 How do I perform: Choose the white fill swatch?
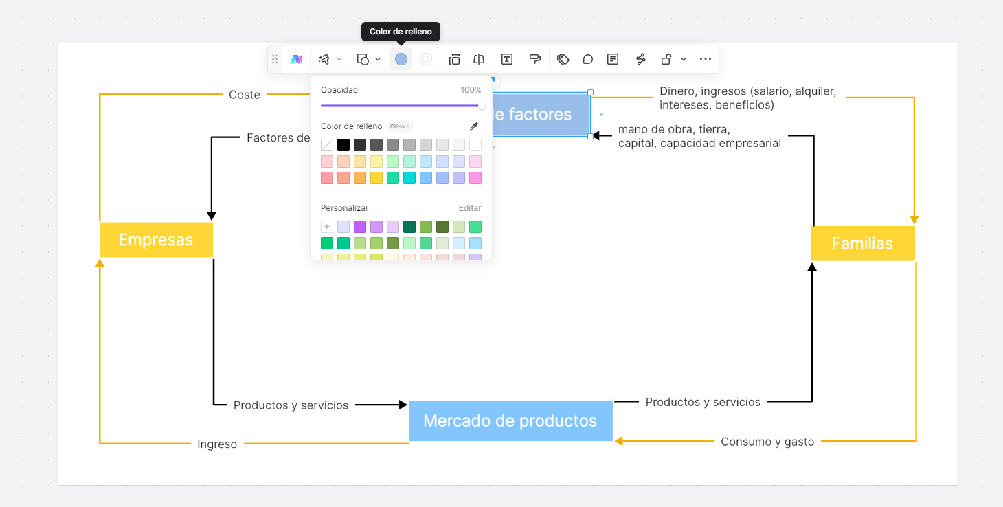(x=475, y=145)
